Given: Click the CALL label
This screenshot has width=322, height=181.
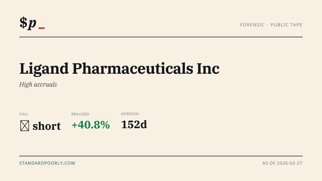Looking at the screenshot, I should pyautogui.click(x=24, y=114).
